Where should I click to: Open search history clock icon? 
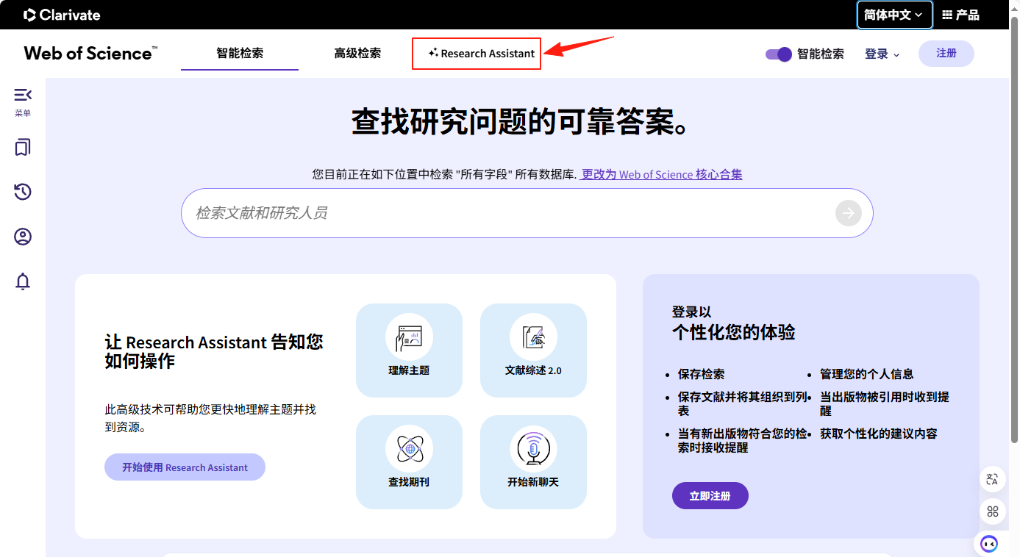pyautogui.click(x=23, y=193)
